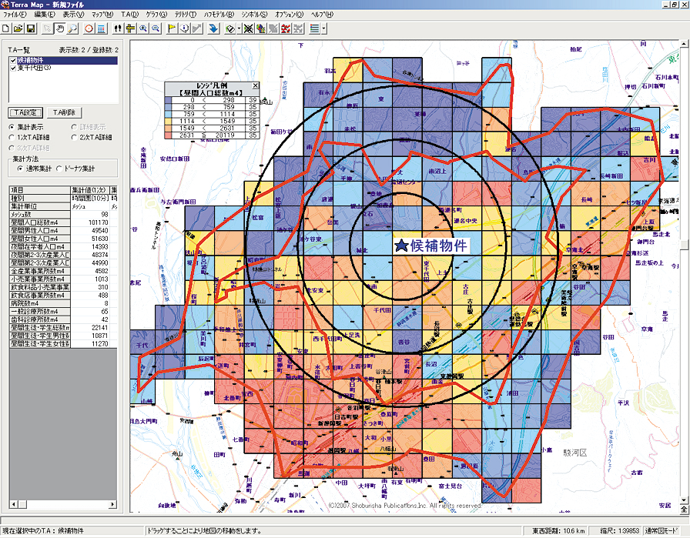This screenshot has width=690, height=538.
Task: Click the grey diagonal arrow icon
Action: click(197, 29)
